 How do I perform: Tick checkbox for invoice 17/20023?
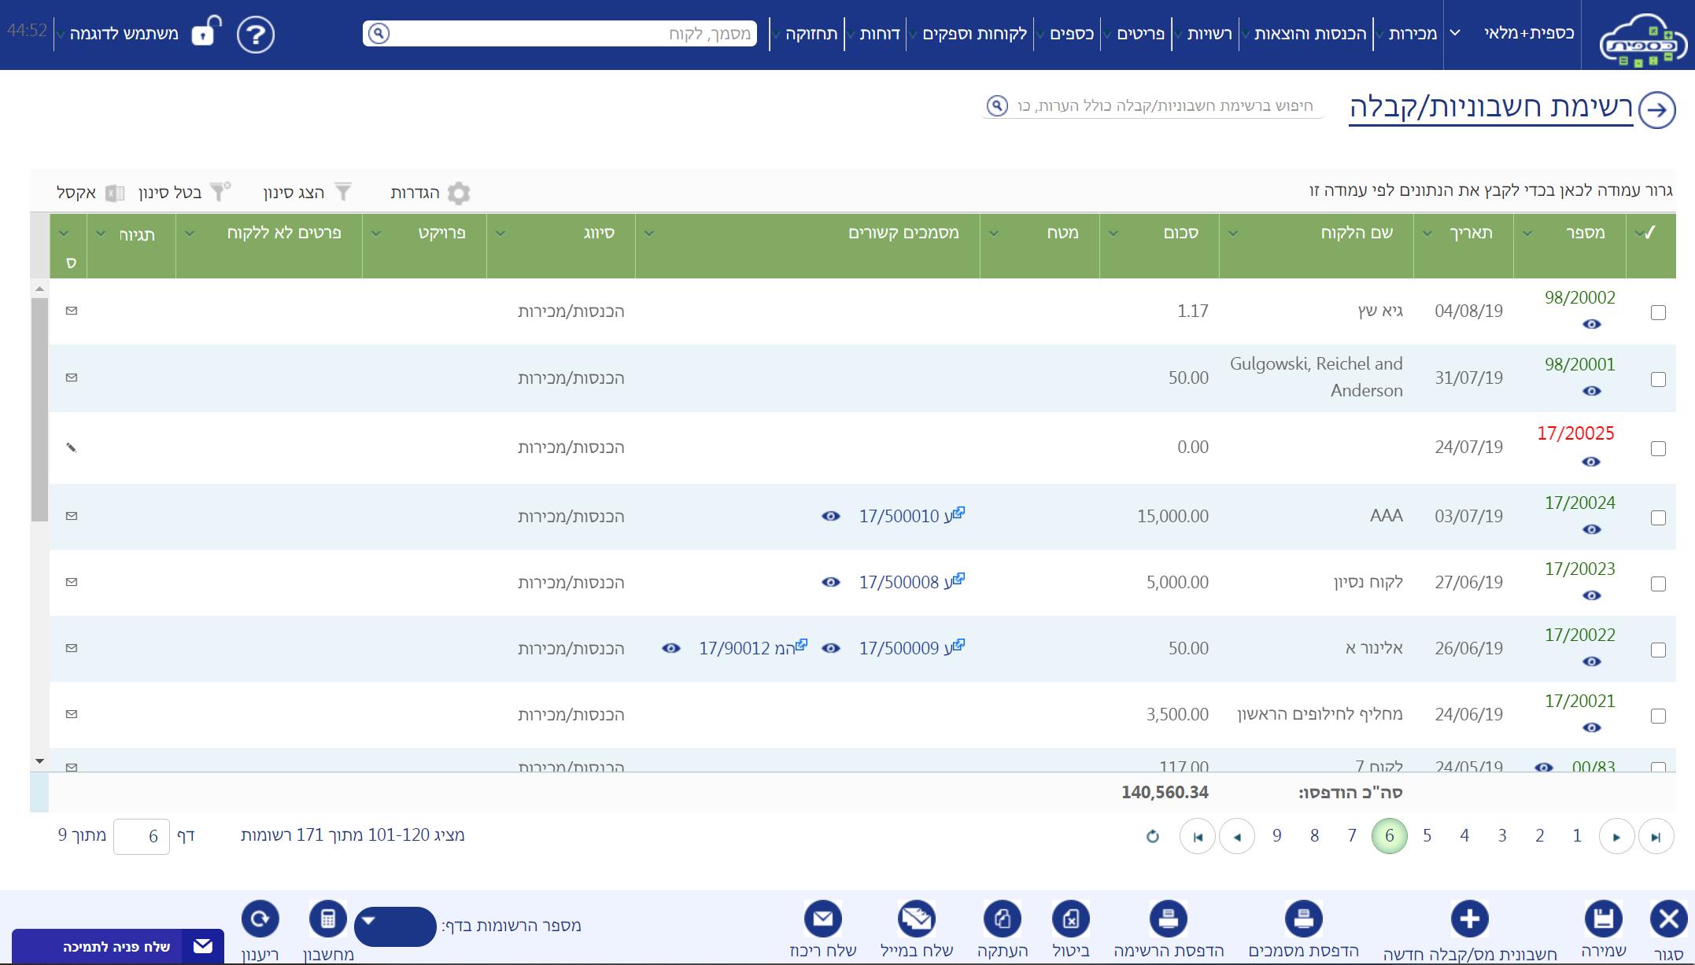pos(1658,584)
